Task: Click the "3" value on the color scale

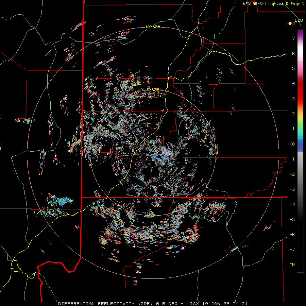Action: pyautogui.click(x=293, y=99)
